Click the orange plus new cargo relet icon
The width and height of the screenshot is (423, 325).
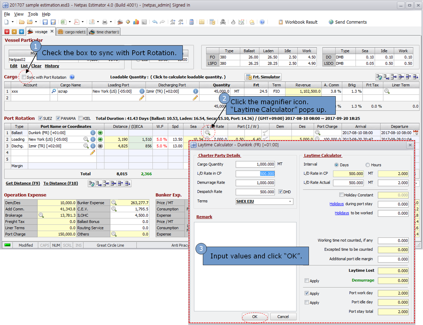click(14, 31)
